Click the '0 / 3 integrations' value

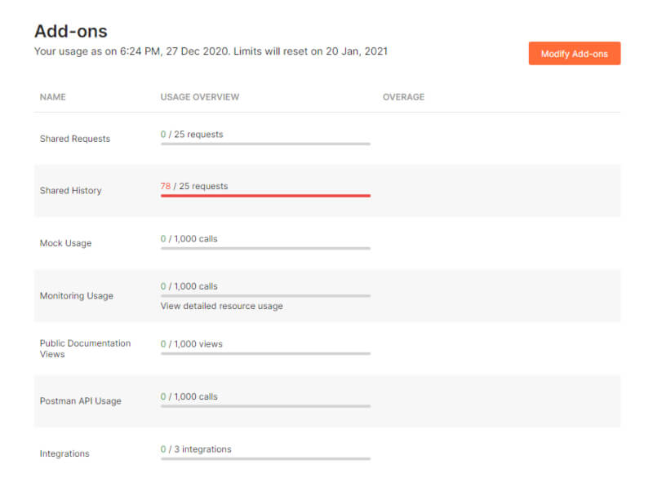click(196, 449)
